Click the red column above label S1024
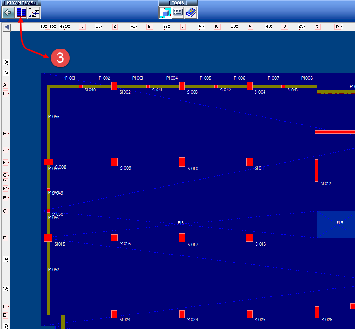The height and width of the screenshot is (329, 355). point(182,314)
